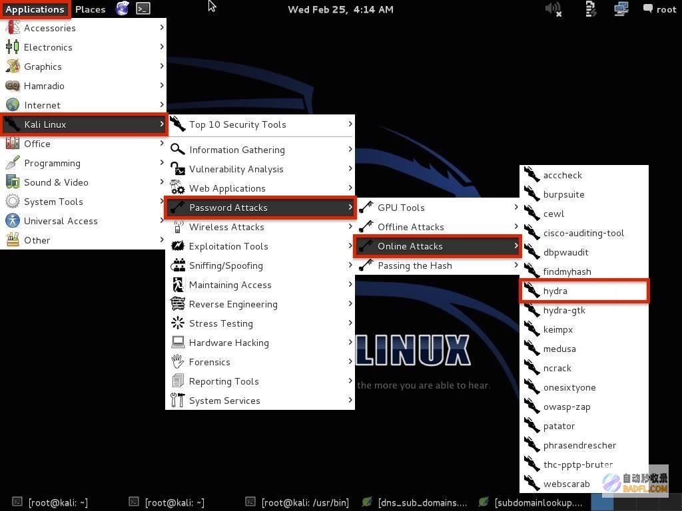Expand the System Tools submenu arrow
Image resolution: width=682 pixels, height=511 pixels.
(x=161, y=201)
